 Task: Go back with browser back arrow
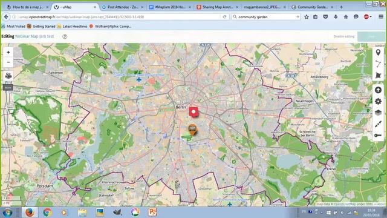point(6,17)
